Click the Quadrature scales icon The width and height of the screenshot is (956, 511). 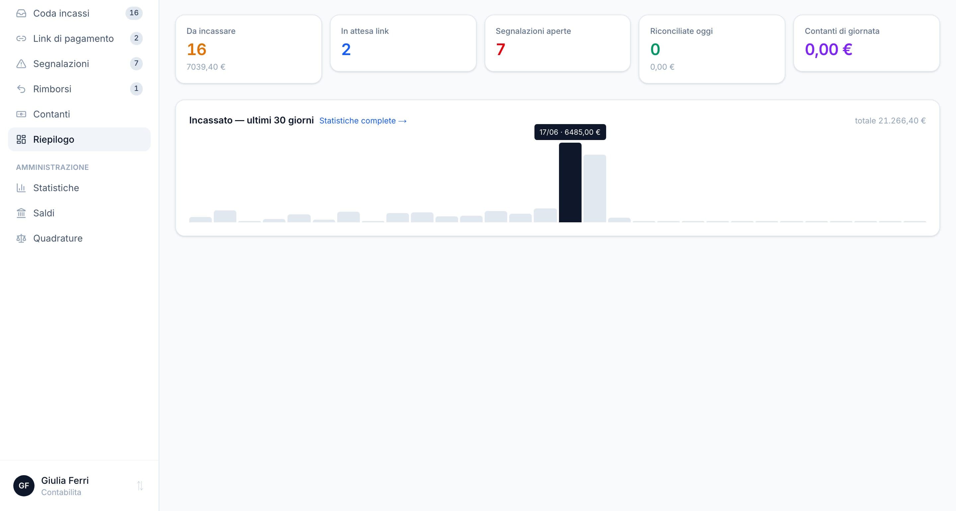click(x=21, y=238)
